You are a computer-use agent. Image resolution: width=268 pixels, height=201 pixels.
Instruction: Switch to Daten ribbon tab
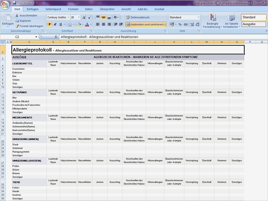pyautogui.click(x=89, y=9)
